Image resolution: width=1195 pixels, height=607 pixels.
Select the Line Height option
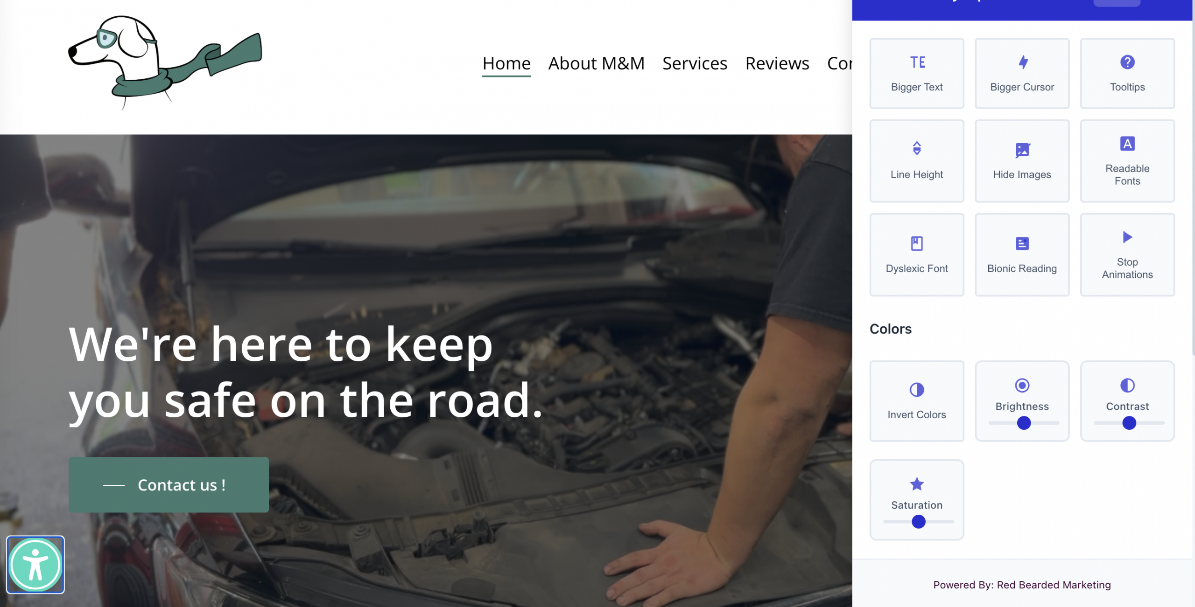[x=916, y=161]
